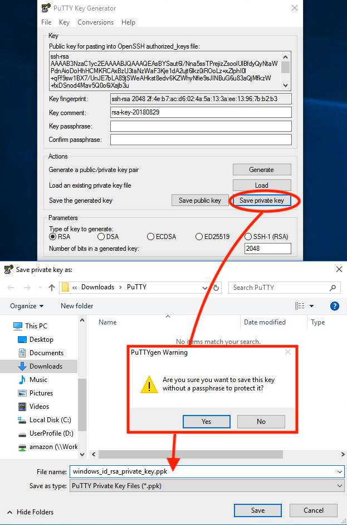Viewport: 347px width, 525px height.
Task: Open Desktop folder in navigation pane
Action: 36,339
